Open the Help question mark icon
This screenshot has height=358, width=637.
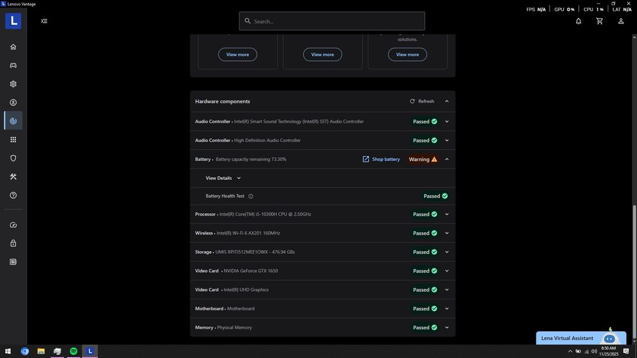coord(13,195)
